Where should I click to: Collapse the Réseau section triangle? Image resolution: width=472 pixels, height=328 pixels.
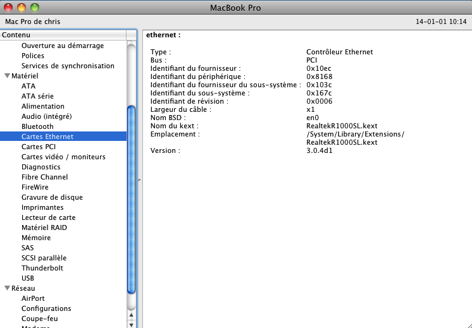[7, 288]
